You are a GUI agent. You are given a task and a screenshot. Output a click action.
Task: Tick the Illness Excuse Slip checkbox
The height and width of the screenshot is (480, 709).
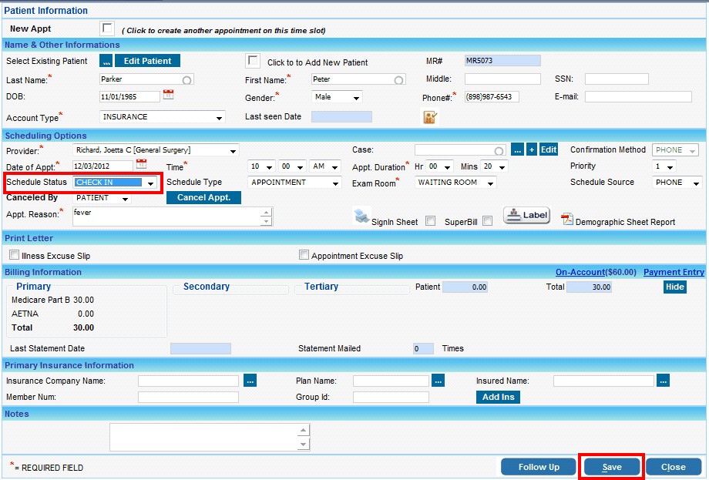click(14, 255)
